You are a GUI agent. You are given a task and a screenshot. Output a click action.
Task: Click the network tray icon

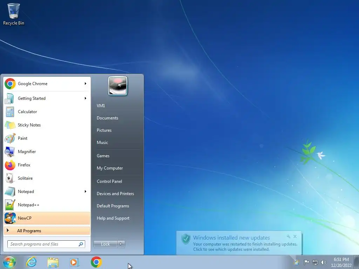[315, 262]
